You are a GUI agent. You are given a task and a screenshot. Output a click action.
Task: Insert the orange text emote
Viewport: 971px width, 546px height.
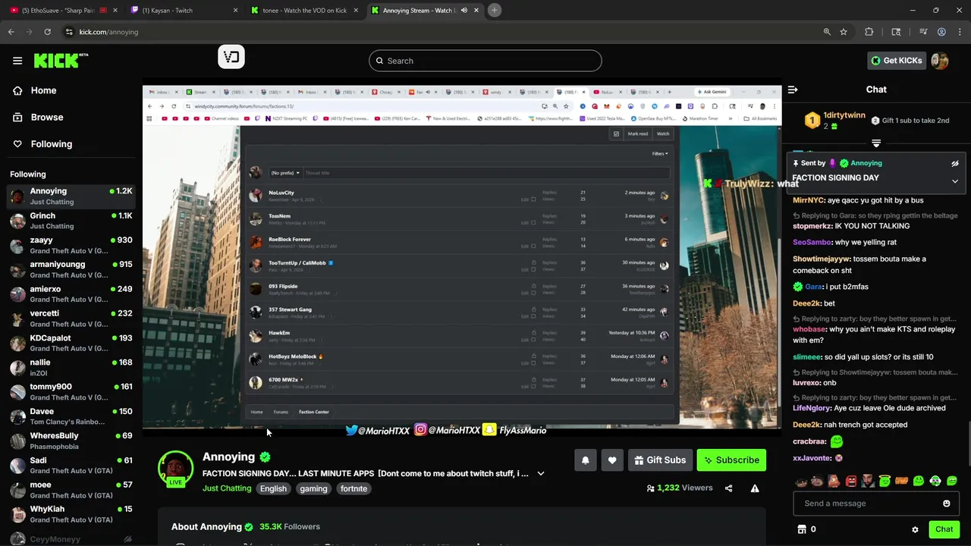point(902,481)
